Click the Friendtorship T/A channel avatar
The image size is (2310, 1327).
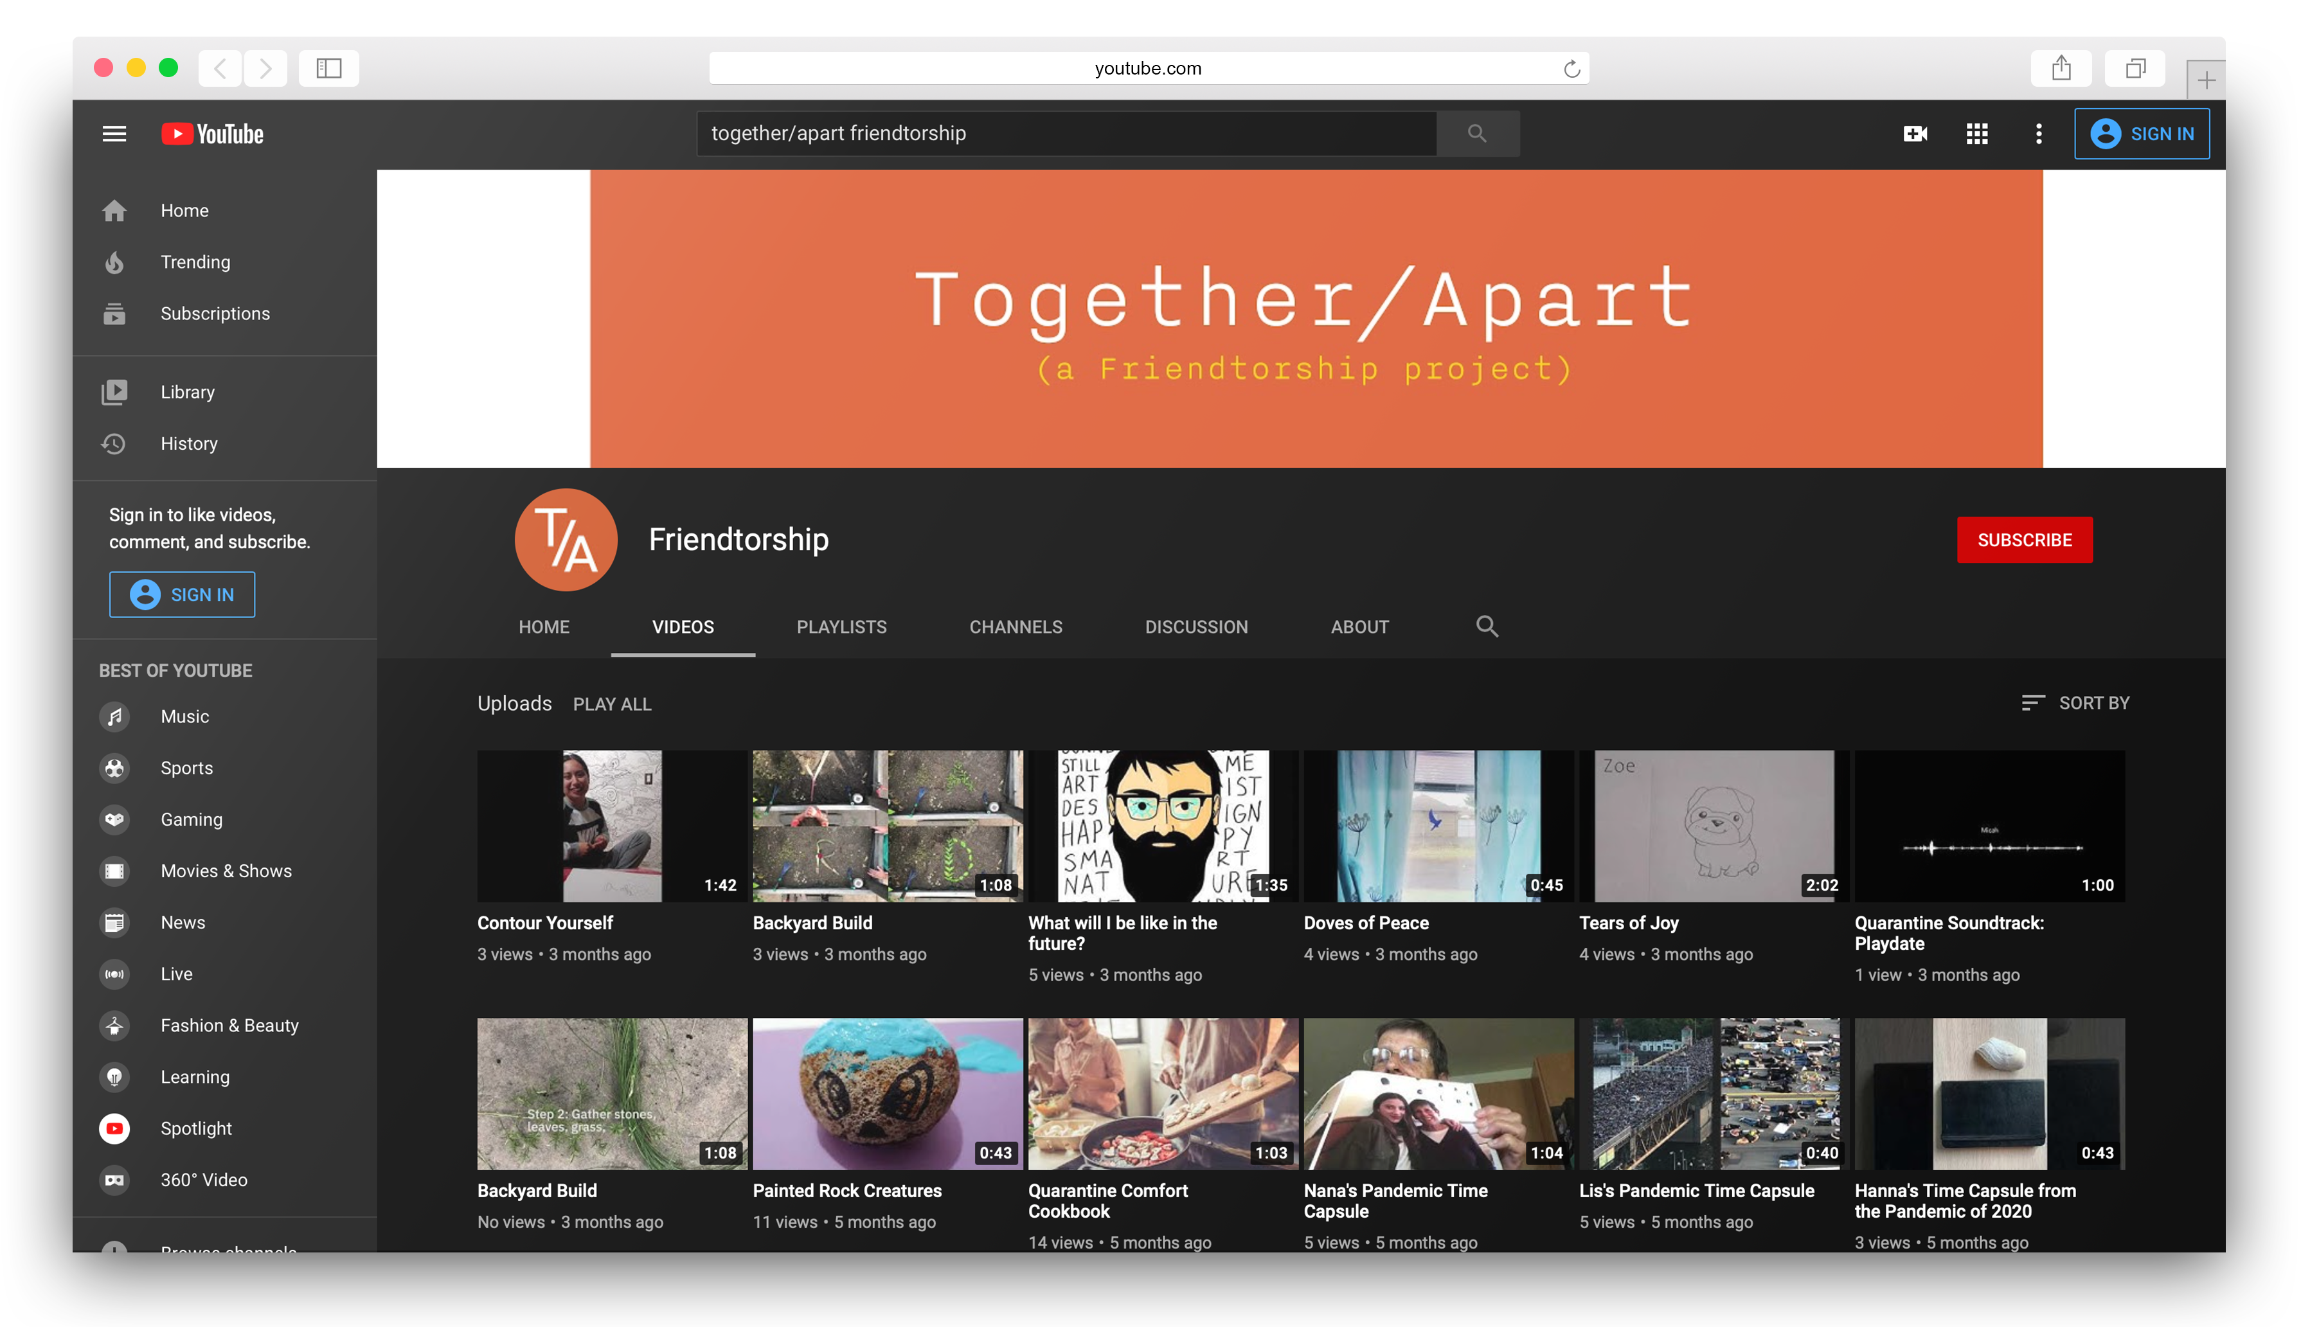point(565,540)
